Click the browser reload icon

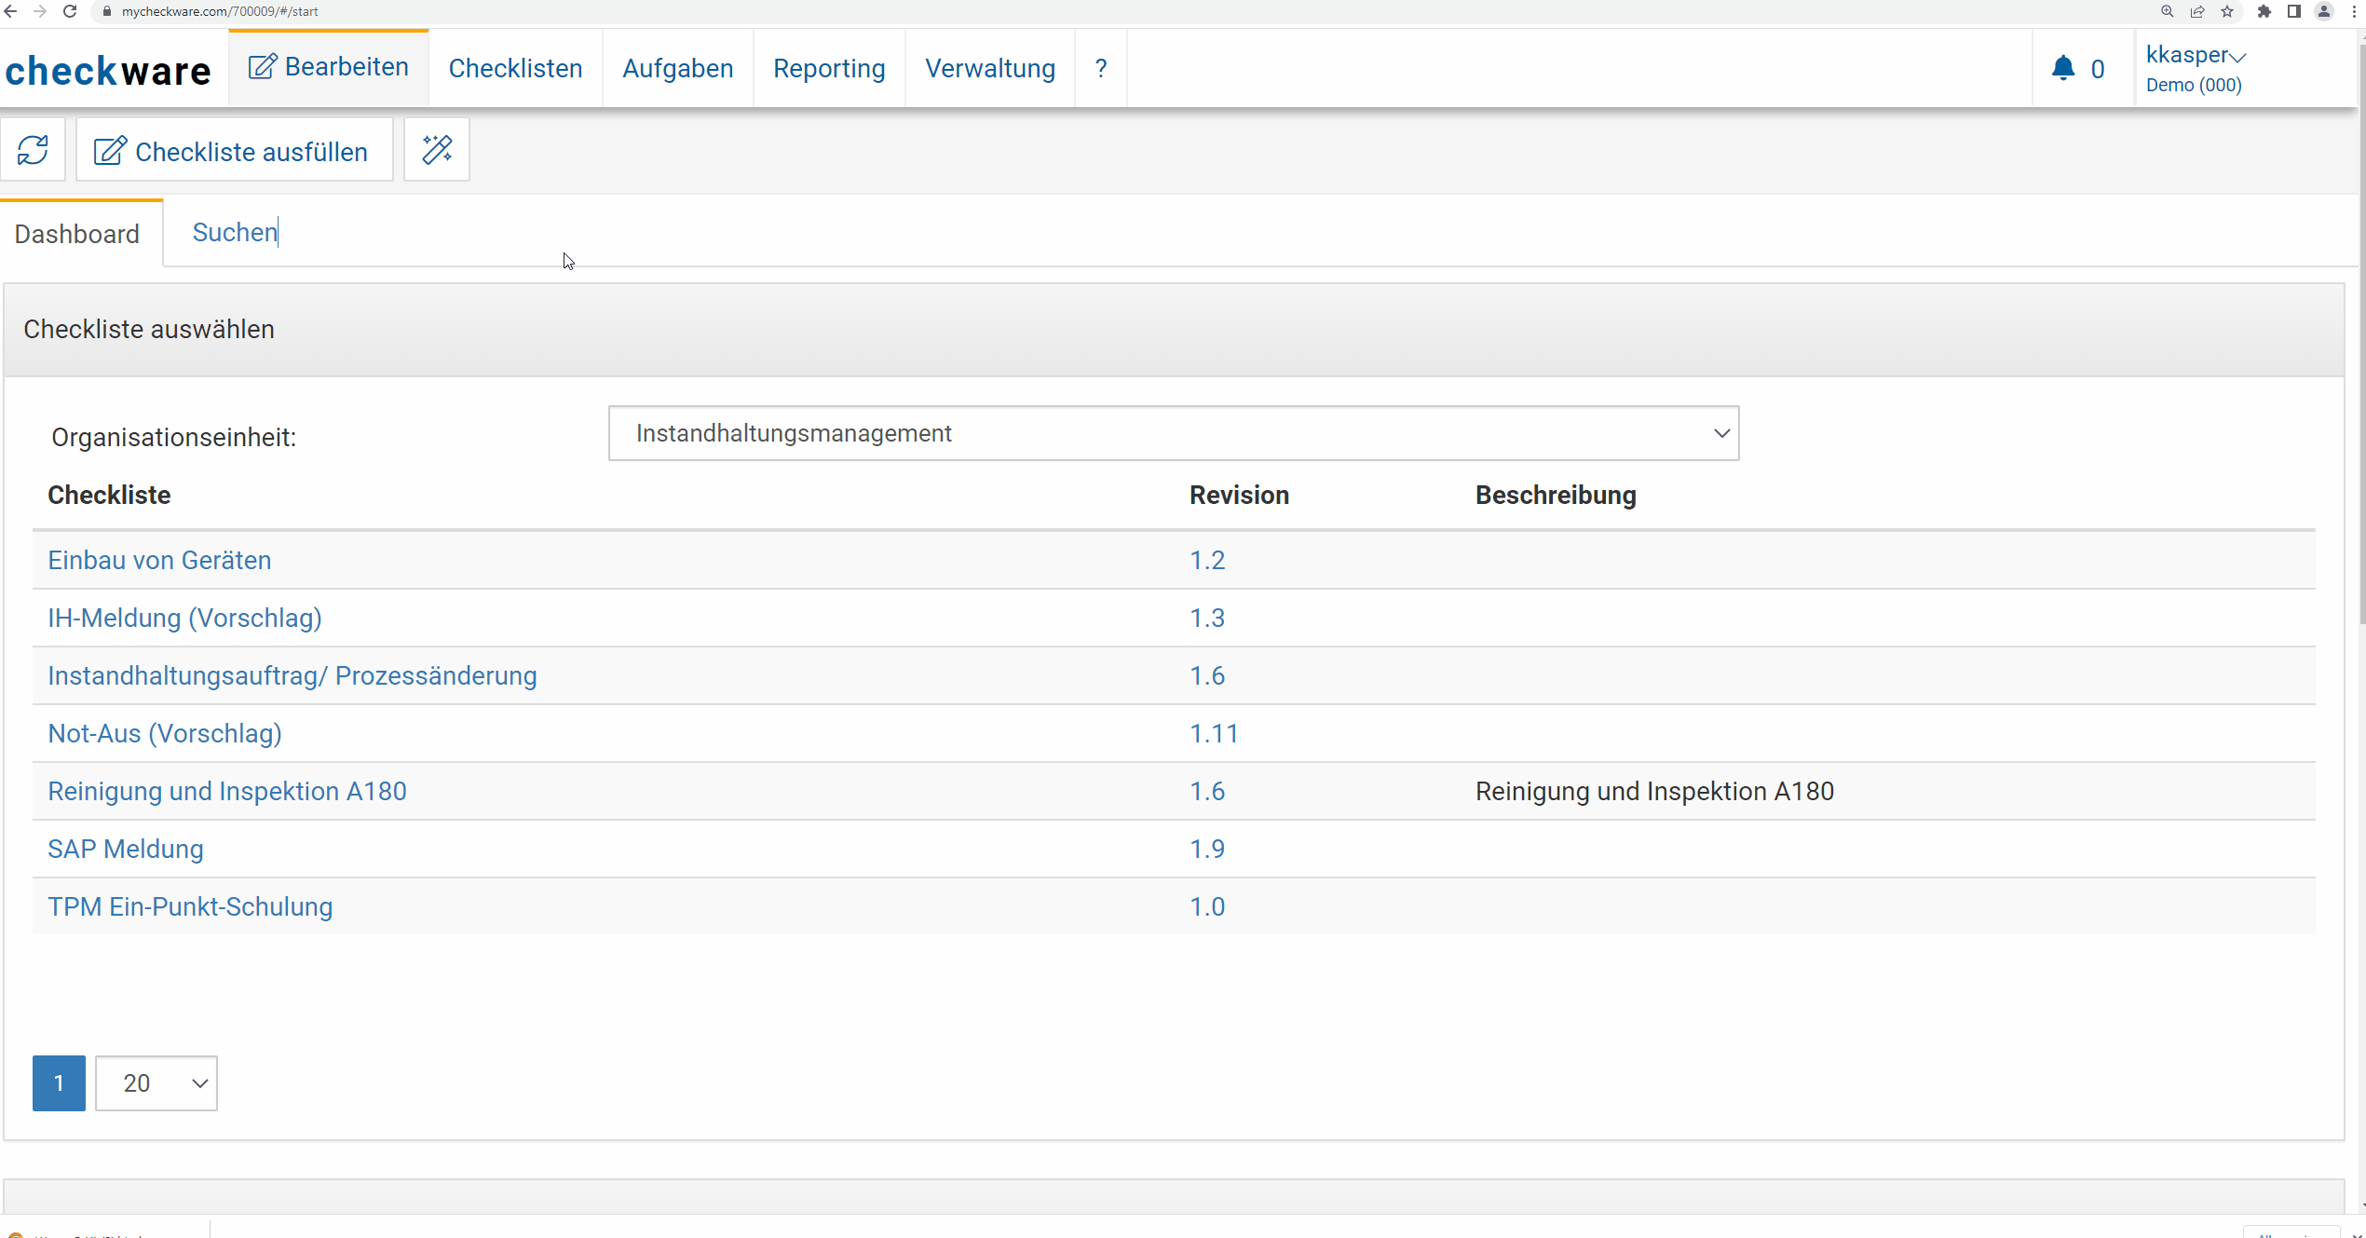[70, 11]
